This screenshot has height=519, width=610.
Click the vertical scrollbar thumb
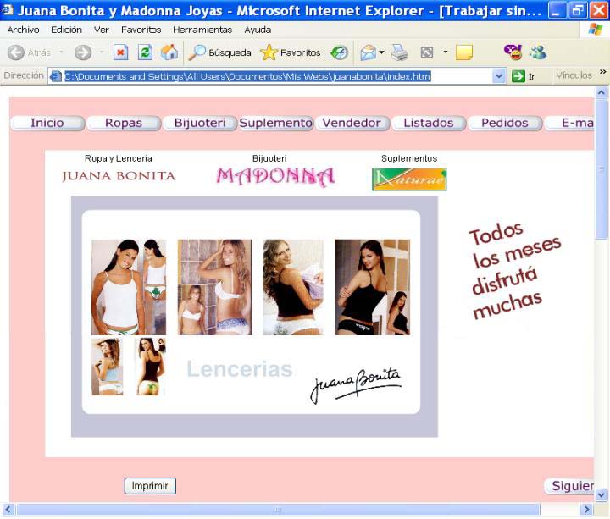[x=601, y=168]
